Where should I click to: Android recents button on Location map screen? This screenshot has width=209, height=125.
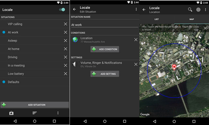pos(194,121)
